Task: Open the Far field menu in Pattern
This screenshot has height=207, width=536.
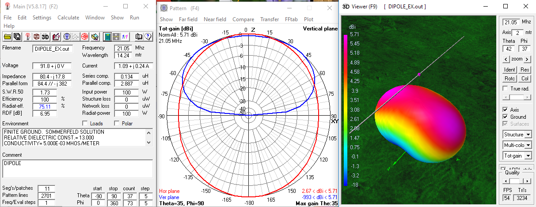Action: tap(188, 19)
